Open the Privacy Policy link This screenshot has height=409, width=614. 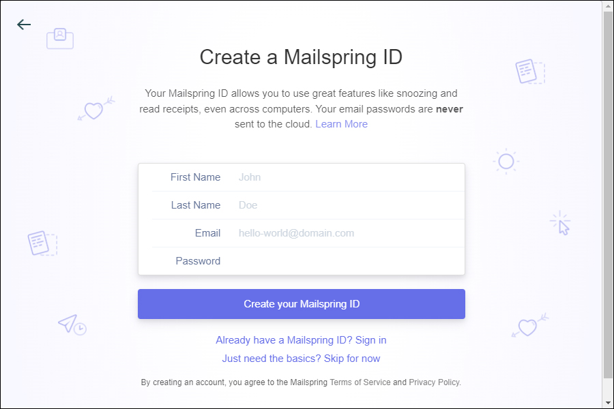(x=434, y=382)
